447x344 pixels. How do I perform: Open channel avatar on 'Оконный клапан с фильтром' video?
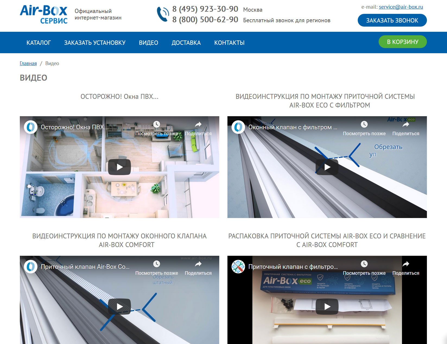click(238, 127)
